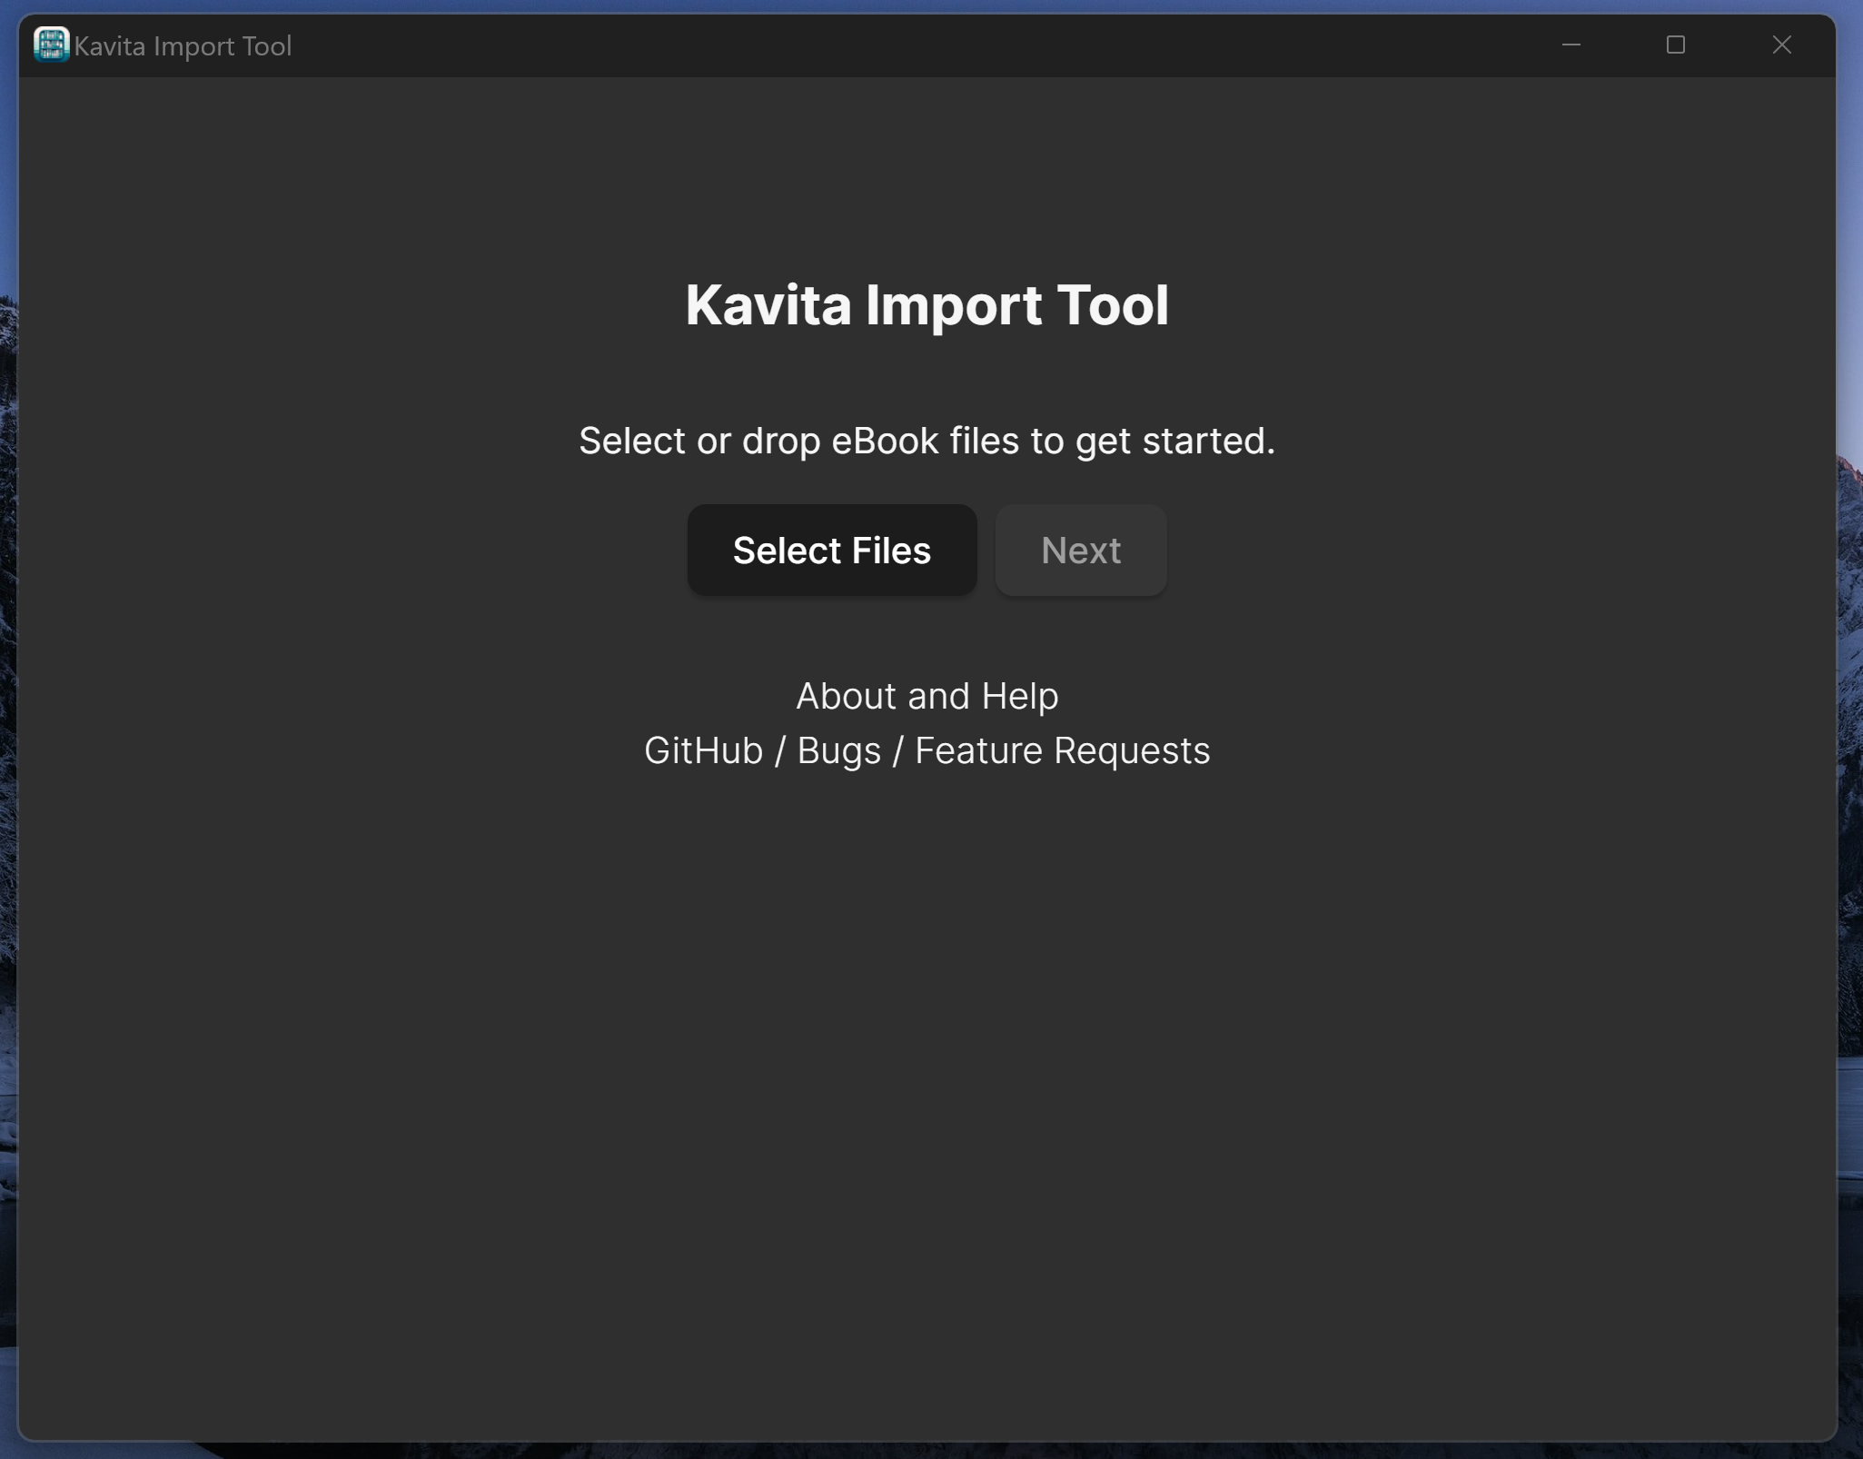View help by clicking About and Help
This screenshot has height=1459, width=1863.
pyautogui.click(x=926, y=695)
